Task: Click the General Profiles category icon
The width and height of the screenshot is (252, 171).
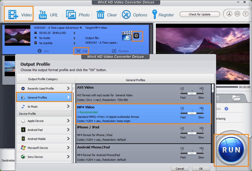Action: pyautogui.click(x=23, y=97)
